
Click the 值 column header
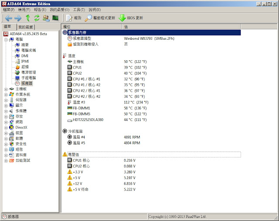point(181,27)
